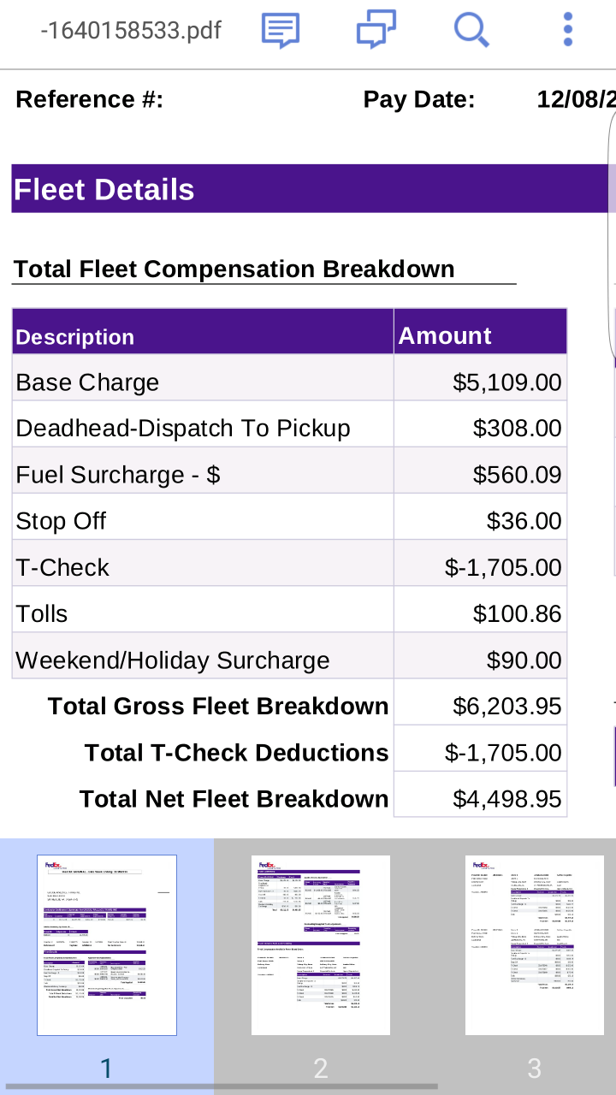Tap the Total Fleet Compensation Breakdown heading

[234, 269]
